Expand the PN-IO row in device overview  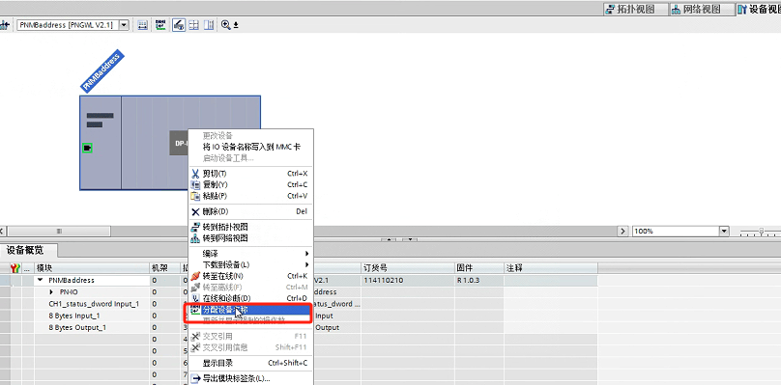tap(51, 292)
